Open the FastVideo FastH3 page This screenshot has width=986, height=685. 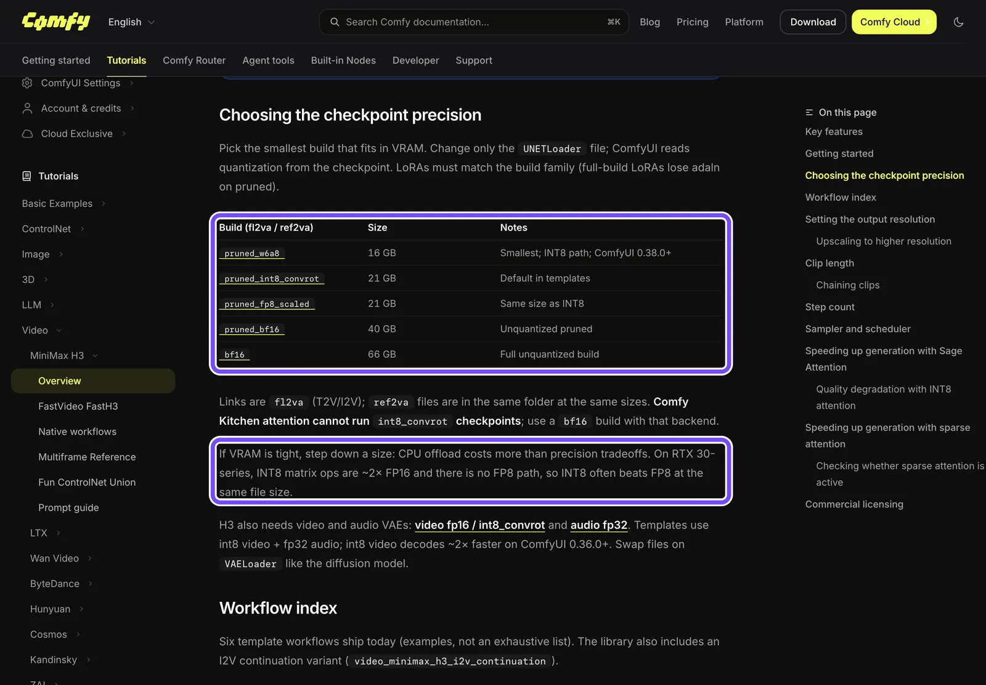[78, 406]
